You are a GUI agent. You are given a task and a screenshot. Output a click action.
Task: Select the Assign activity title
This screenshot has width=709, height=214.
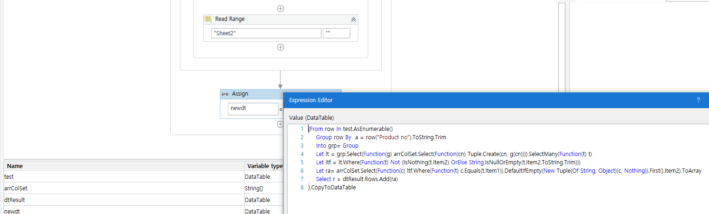tap(240, 94)
